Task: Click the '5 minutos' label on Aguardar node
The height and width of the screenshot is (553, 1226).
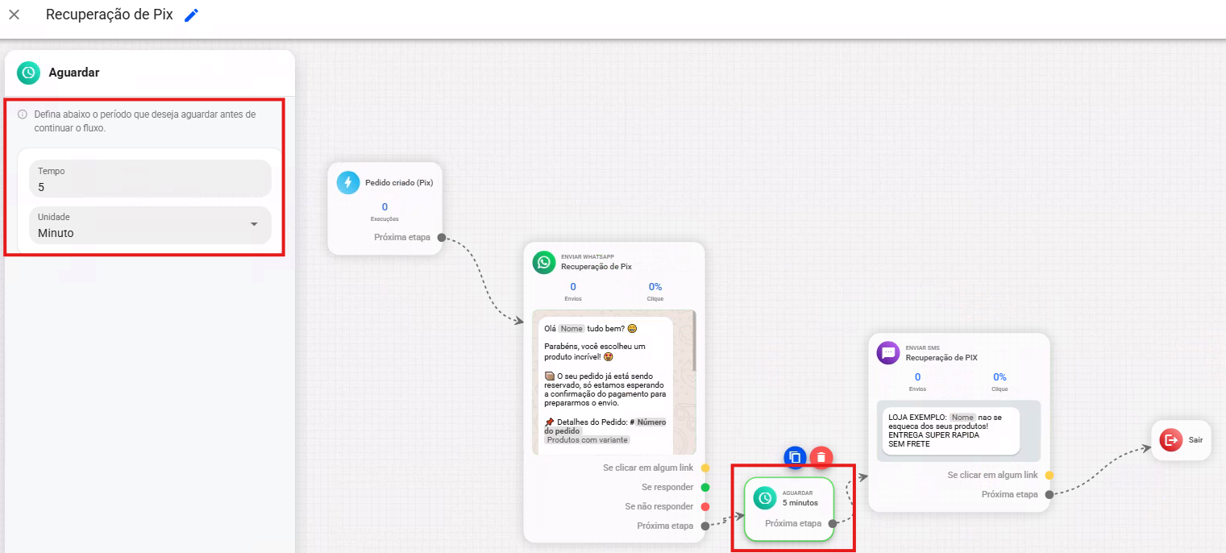Action: pos(800,503)
